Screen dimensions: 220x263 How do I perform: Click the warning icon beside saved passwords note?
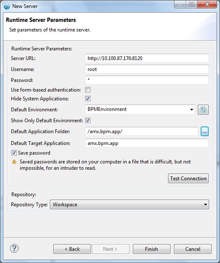[14, 162]
